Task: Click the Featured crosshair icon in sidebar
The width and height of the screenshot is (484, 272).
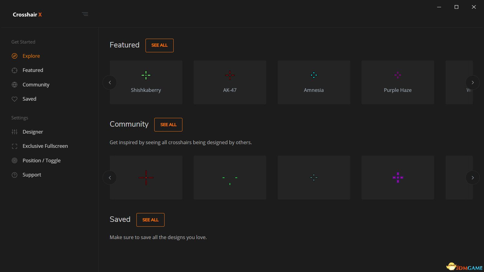Action: pyautogui.click(x=15, y=70)
